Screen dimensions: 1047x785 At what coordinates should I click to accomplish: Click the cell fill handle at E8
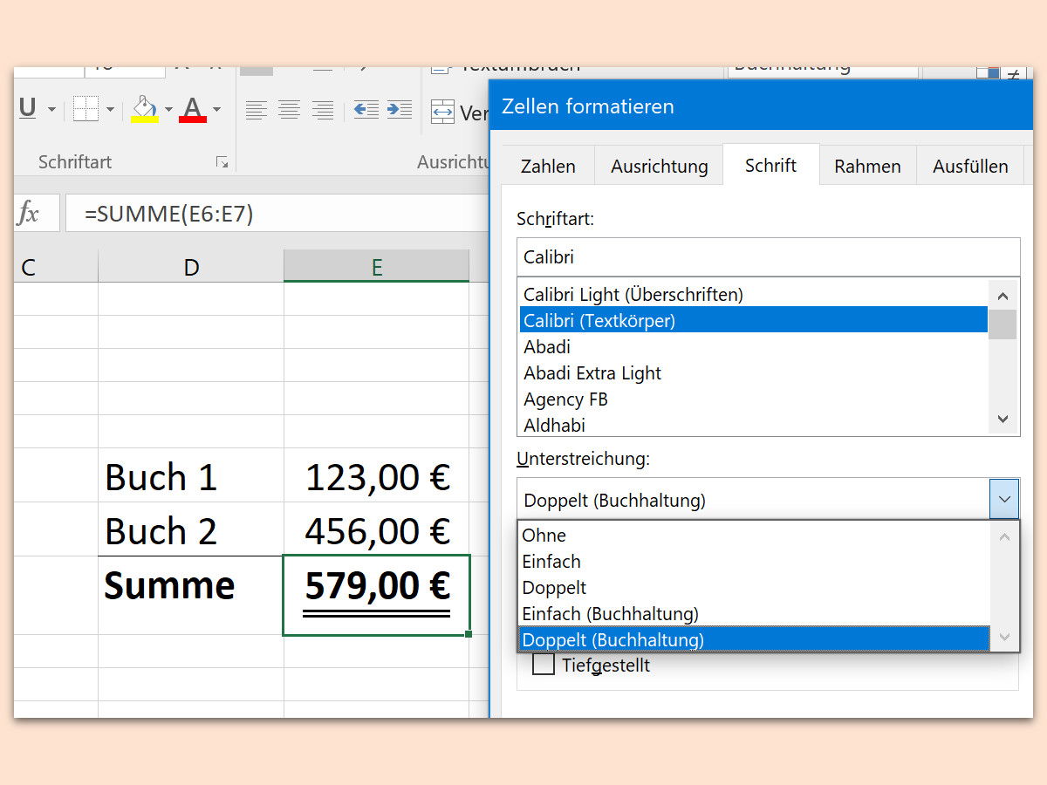click(469, 634)
